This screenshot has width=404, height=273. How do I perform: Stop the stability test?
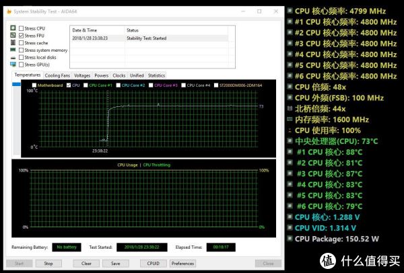(x=48, y=264)
